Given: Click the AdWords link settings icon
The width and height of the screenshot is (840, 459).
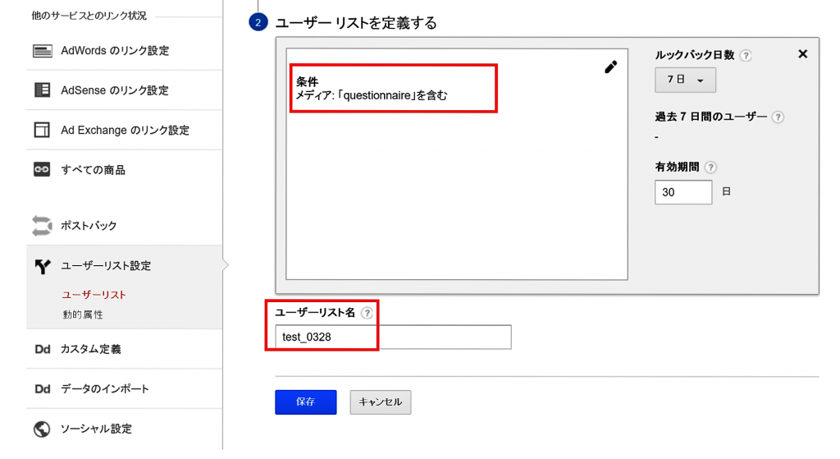Looking at the screenshot, I should pyautogui.click(x=42, y=51).
